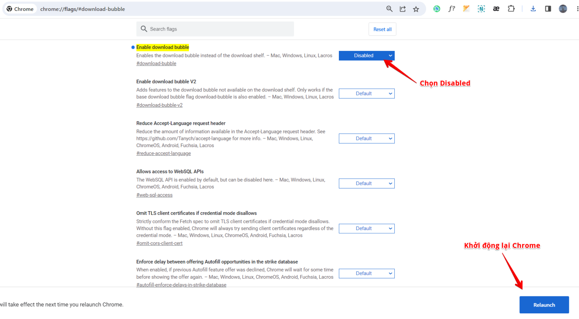Bookmark this page with the star icon
This screenshot has width=579, height=319.
(x=416, y=8)
